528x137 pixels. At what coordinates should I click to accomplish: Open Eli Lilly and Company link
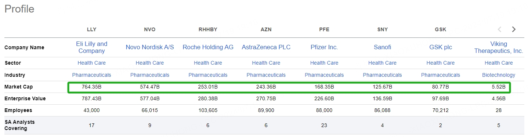92,47
